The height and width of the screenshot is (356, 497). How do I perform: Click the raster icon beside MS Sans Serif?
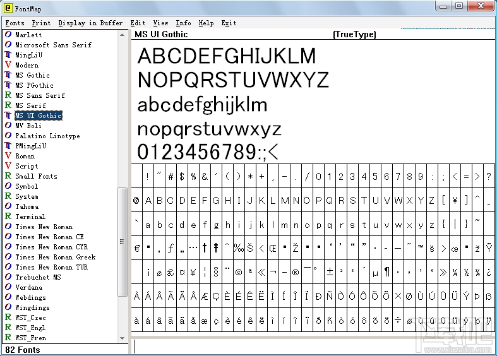(8, 95)
